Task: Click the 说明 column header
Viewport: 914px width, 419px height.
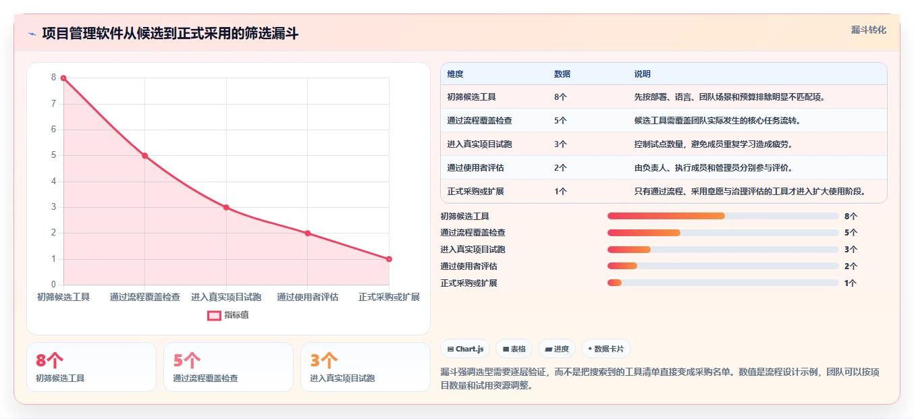Action: pyautogui.click(x=642, y=74)
